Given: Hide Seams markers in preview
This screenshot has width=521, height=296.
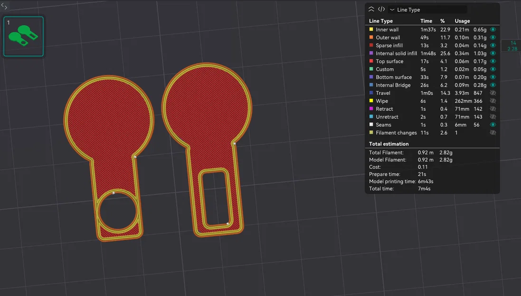Looking at the screenshot, I should pos(493,125).
